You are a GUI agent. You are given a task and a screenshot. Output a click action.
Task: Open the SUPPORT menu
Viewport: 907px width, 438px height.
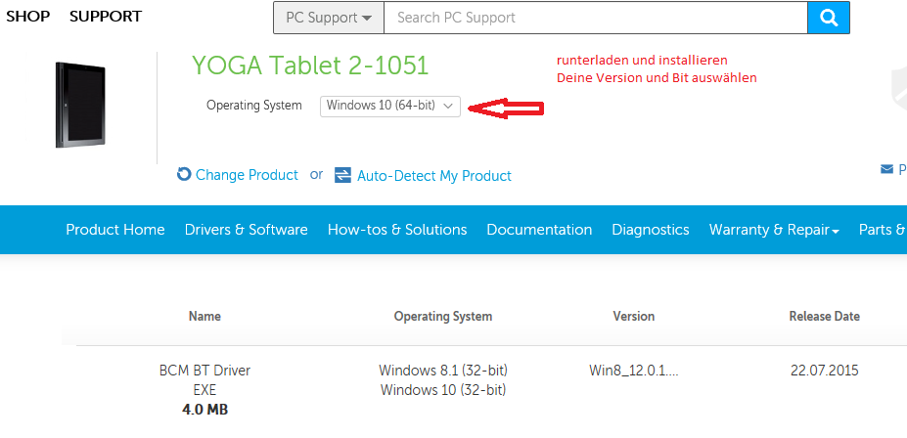[x=106, y=17]
